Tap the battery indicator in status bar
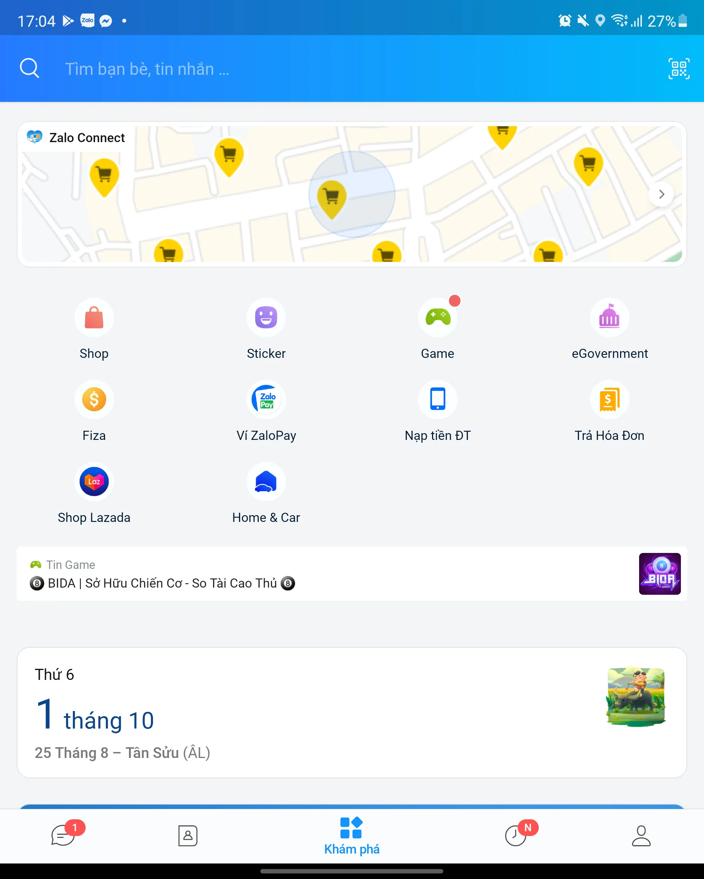Screen dimensions: 704x879 click(x=682, y=20)
